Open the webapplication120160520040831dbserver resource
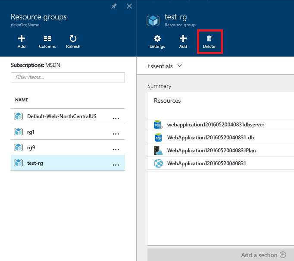Image resolution: width=294 pixels, height=261 pixels. point(221,125)
